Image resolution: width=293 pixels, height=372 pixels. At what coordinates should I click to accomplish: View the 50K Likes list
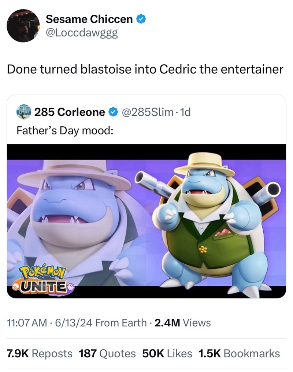(167, 353)
